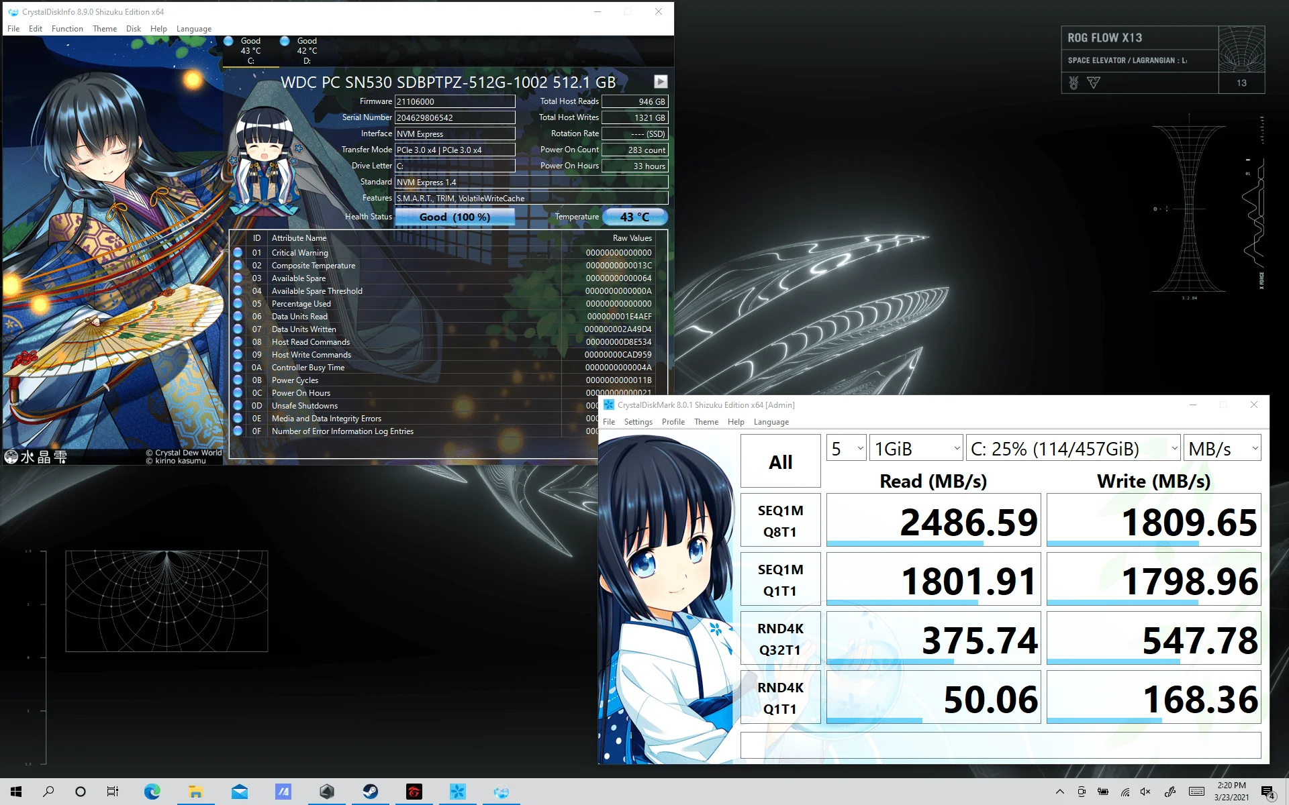Open CrystalDiskInfo Disk menu
Viewport: 1289px width, 805px height.
pos(134,29)
